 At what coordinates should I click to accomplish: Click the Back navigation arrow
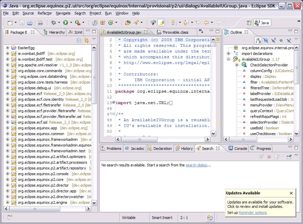pos(206,23)
